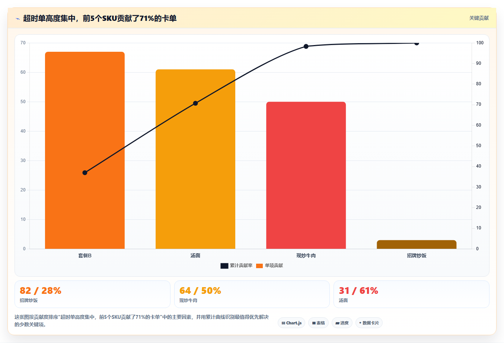Click the 进度 tag
The image size is (504, 343).
click(342, 323)
